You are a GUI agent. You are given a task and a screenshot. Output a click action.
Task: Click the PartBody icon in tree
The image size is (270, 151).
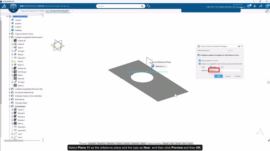click(x=13, y=30)
